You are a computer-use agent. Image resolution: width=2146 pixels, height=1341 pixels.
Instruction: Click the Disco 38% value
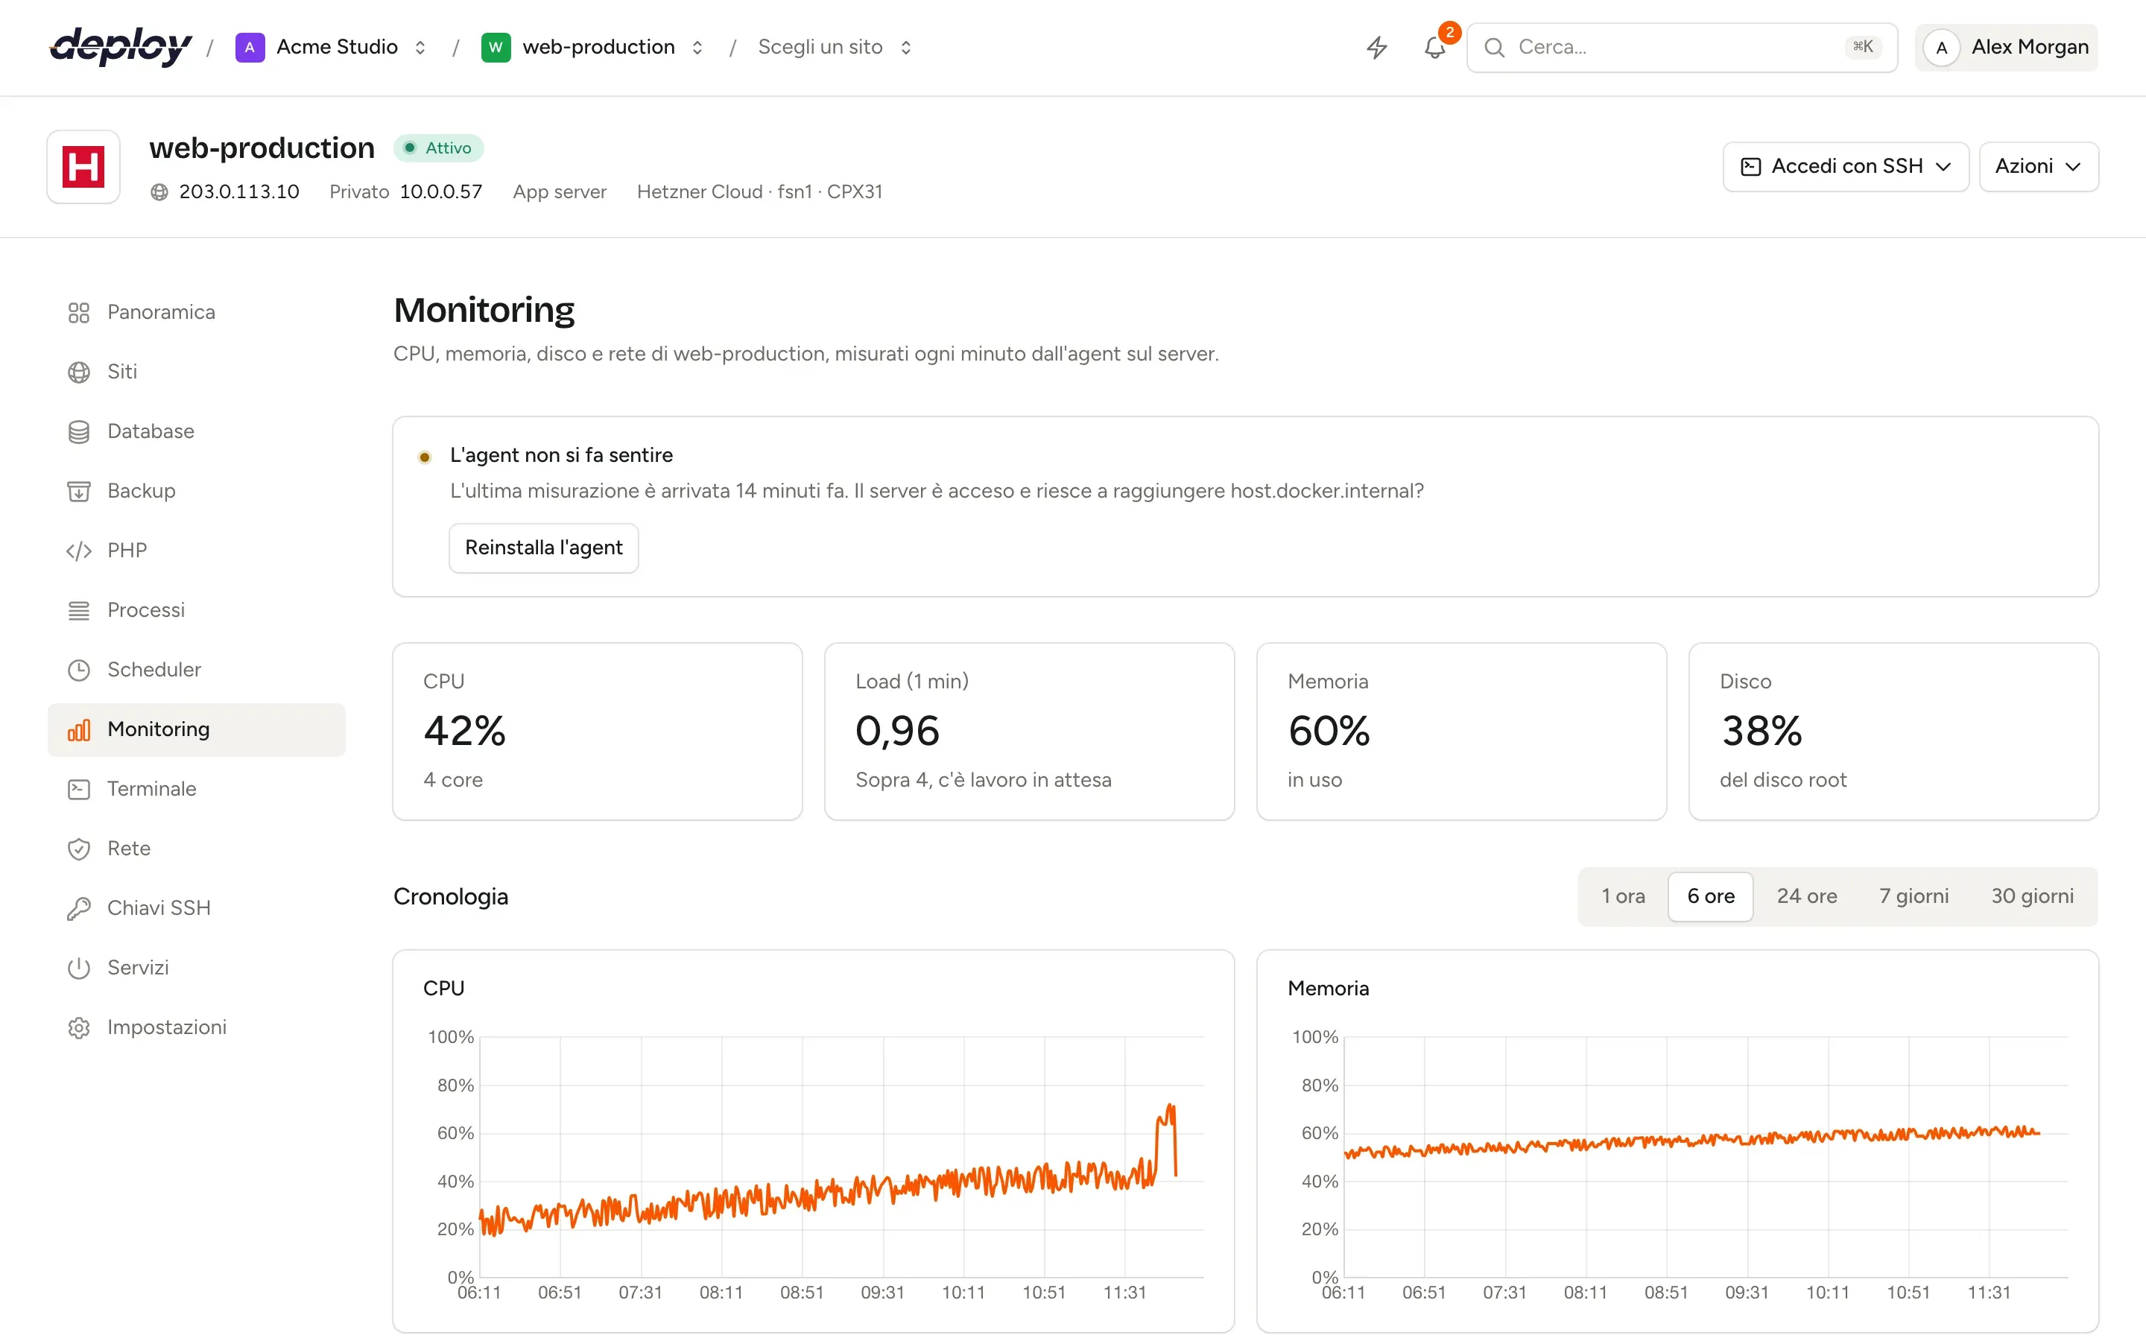[x=1762, y=731]
